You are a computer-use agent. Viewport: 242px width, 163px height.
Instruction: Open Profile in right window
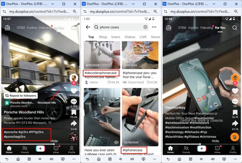click(233, 149)
